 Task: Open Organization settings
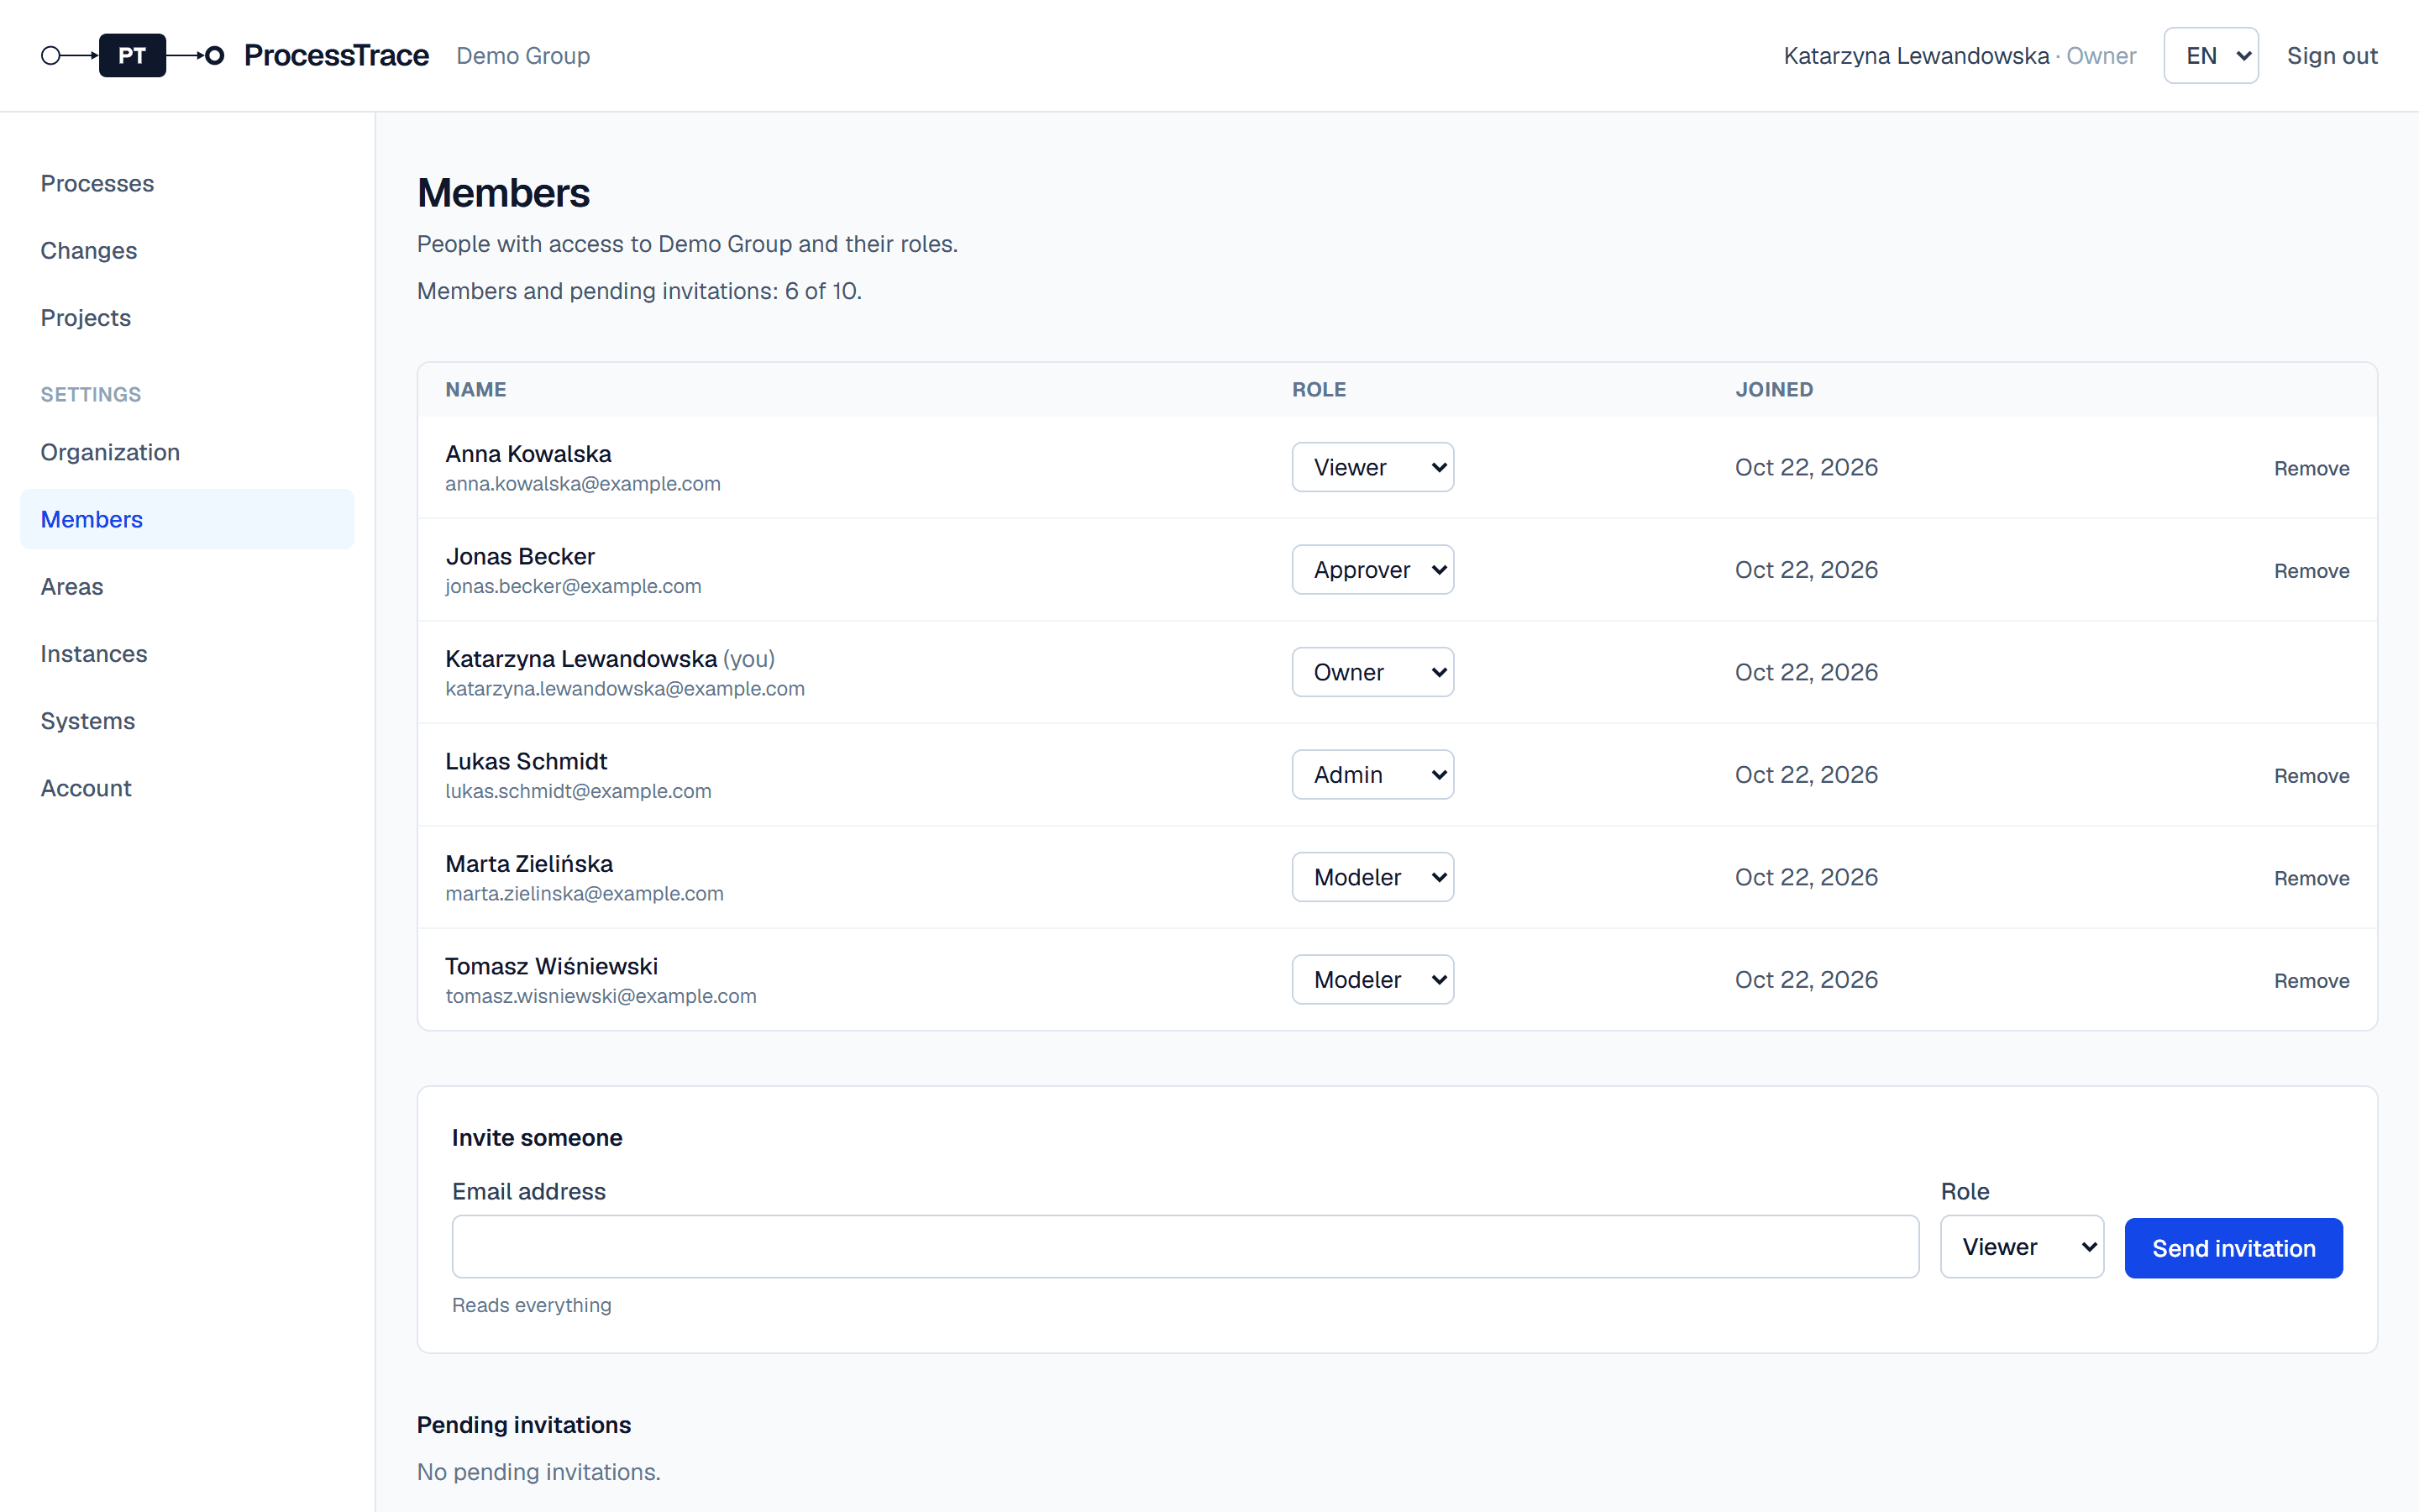click(x=187, y=452)
